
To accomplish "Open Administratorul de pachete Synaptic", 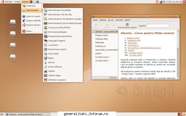I will click(63, 19).
